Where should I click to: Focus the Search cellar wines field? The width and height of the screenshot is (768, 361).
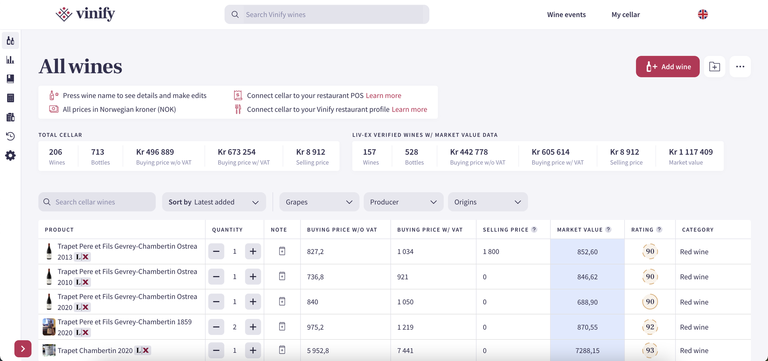click(97, 202)
